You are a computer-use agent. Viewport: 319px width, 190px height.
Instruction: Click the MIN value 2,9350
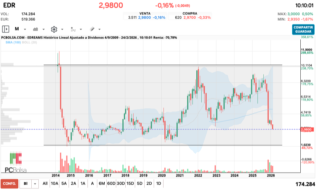pos(293,19)
